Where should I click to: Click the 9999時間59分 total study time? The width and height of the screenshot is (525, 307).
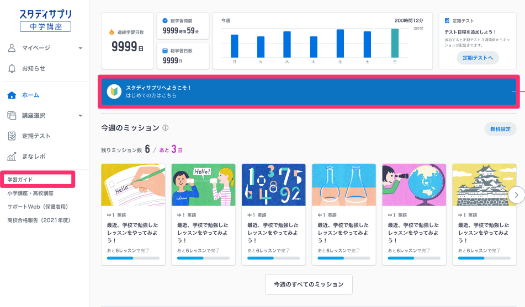coord(181,31)
